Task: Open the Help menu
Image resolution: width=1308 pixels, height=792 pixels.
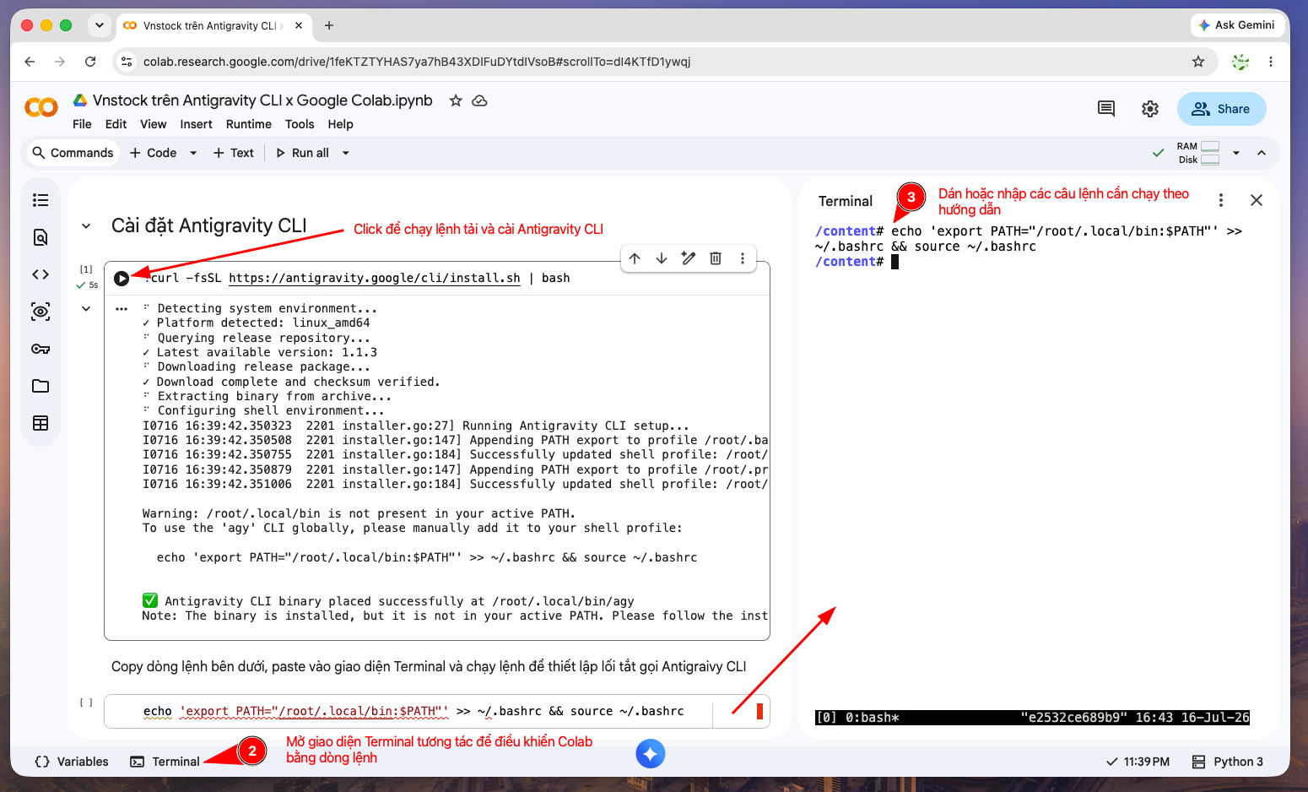Action: click(x=340, y=124)
